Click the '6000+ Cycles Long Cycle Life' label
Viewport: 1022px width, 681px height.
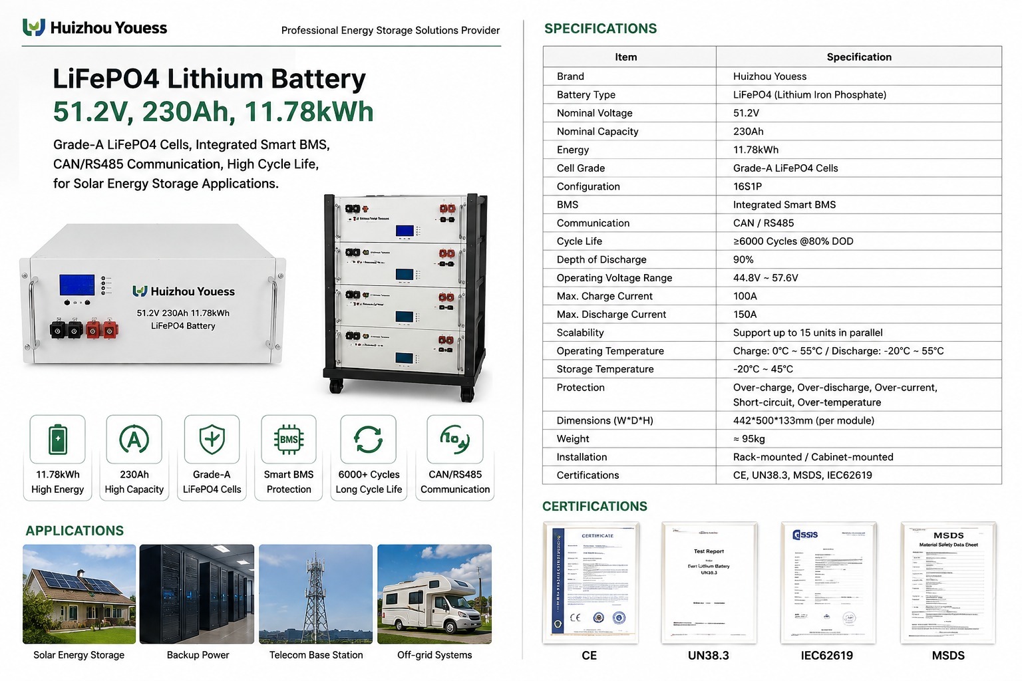(x=369, y=482)
